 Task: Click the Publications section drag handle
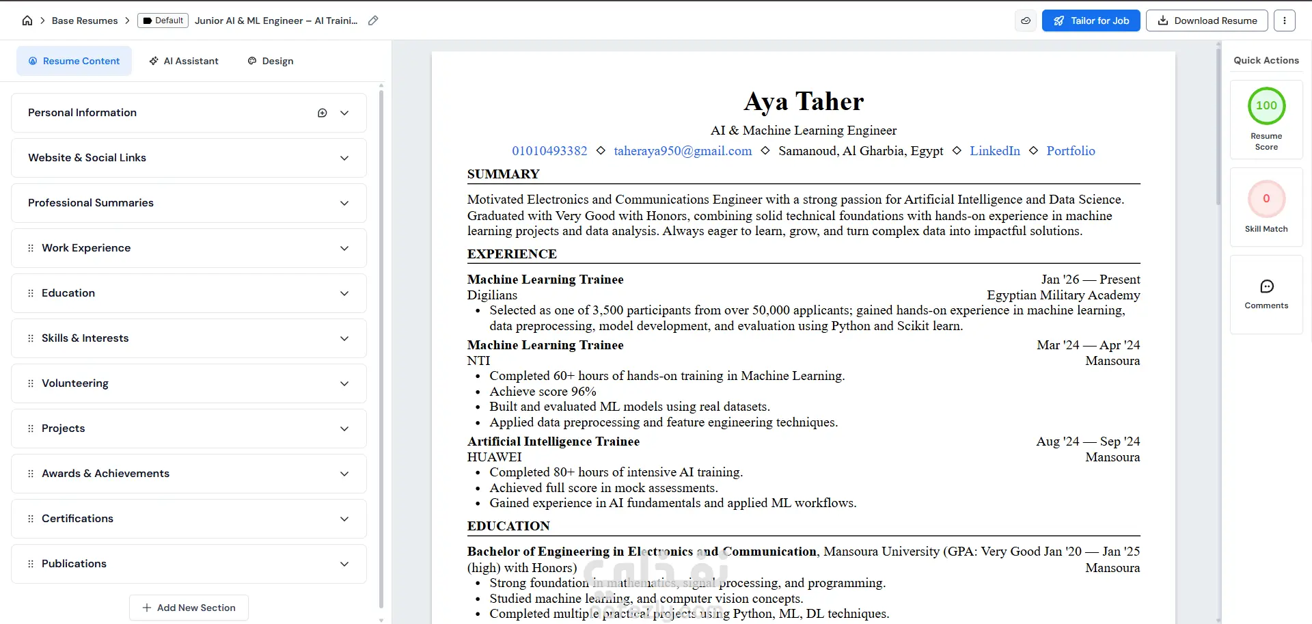(31, 564)
